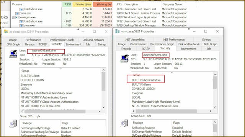This screenshot has width=245, height=137.
Task: Select NT AUTHORITY\INTERACTIVE group
Action: pyautogui.click(x=41, y=106)
